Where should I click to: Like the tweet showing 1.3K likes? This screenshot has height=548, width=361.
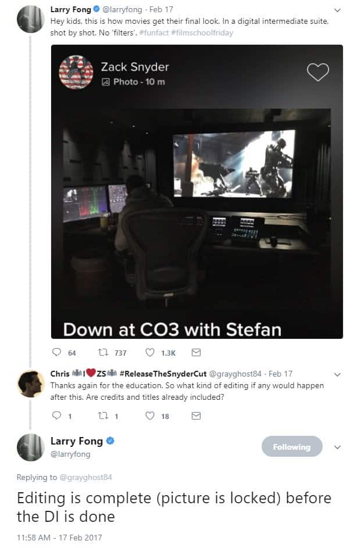point(149,352)
